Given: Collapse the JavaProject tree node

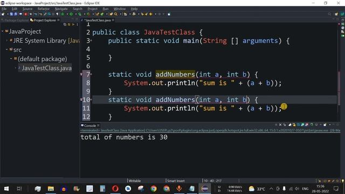Looking at the screenshot, I should (3, 31).
